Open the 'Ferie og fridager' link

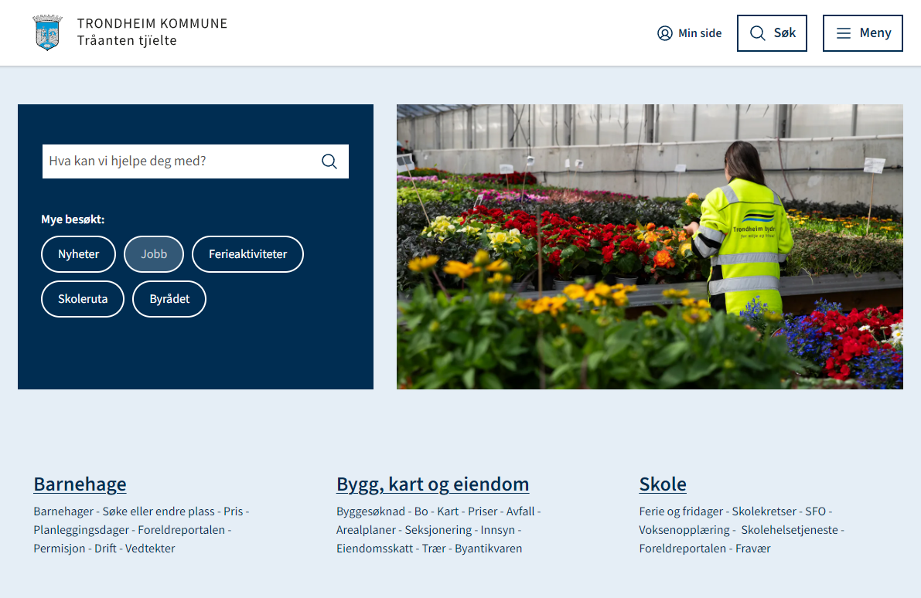pos(681,511)
